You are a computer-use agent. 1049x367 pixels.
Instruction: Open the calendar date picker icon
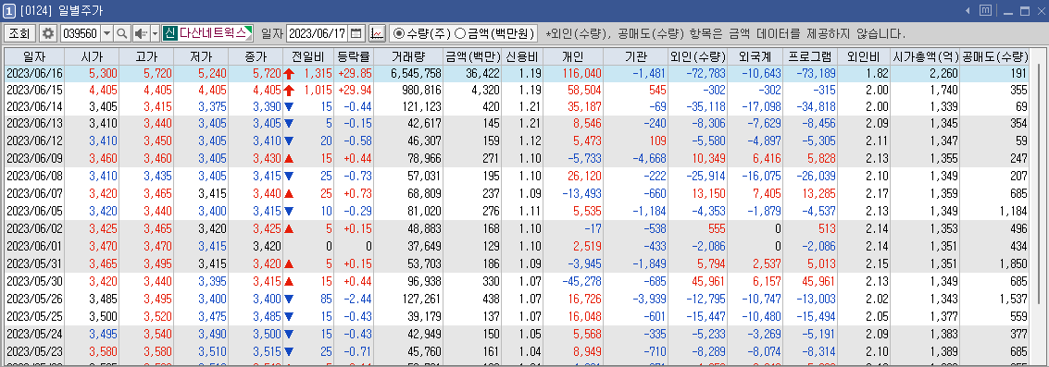(x=356, y=32)
